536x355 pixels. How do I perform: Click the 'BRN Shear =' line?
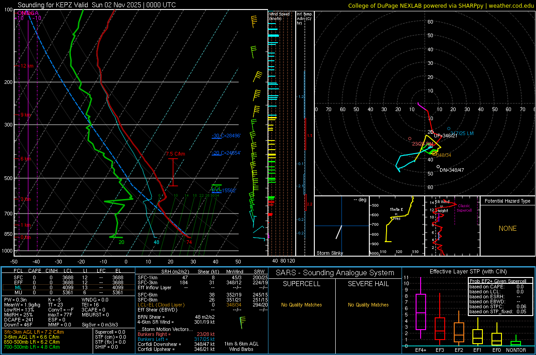click(176, 317)
